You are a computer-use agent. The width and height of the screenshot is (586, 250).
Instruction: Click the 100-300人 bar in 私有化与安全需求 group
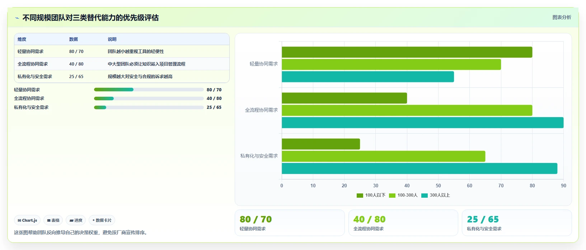pos(383,156)
